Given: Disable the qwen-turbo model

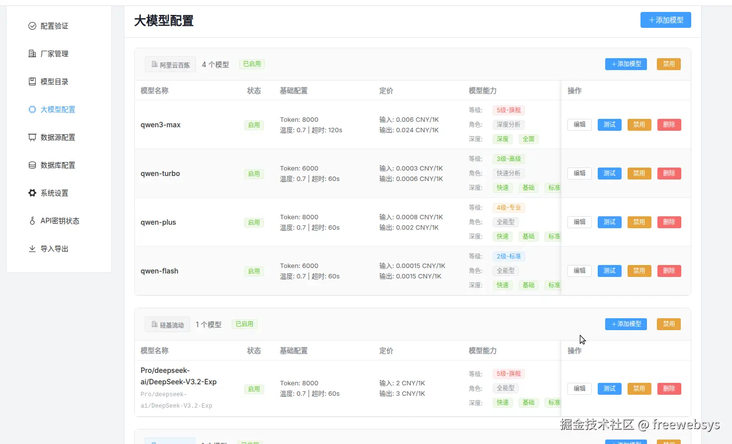Looking at the screenshot, I should (639, 174).
